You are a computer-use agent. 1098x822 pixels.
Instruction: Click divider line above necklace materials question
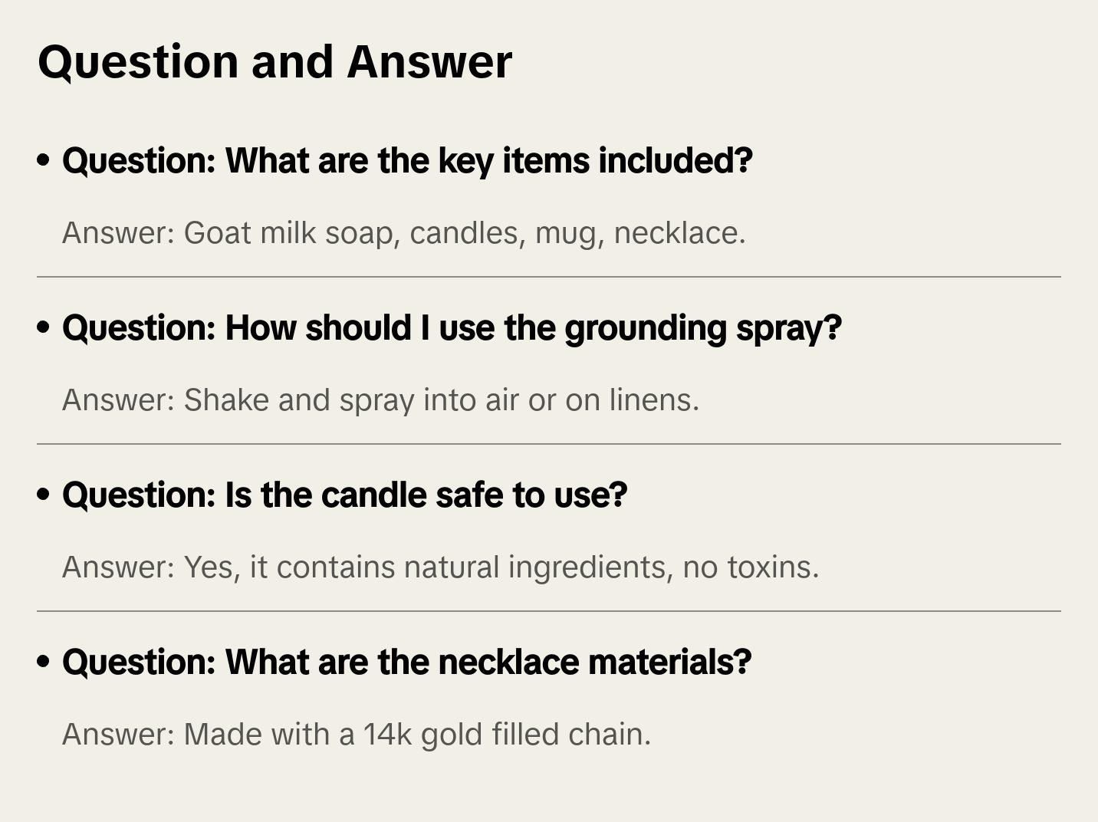pos(549,611)
